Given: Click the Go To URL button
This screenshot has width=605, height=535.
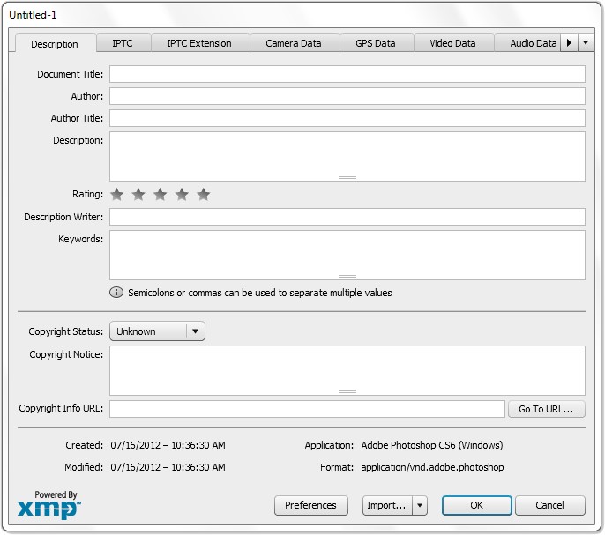Looking at the screenshot, I should point(546,409).
